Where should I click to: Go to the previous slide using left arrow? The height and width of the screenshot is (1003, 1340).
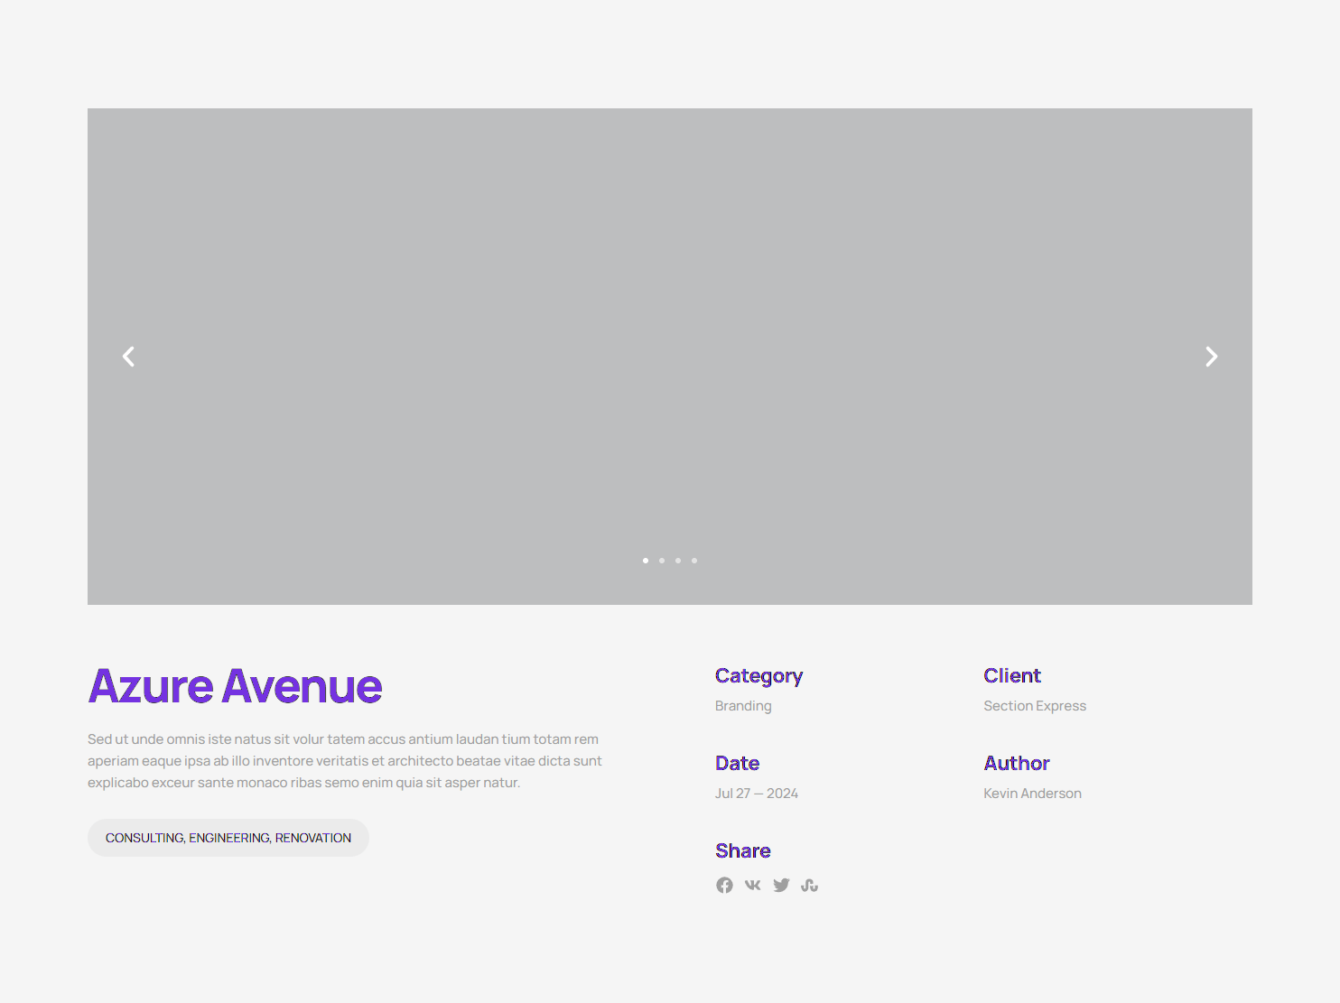pyautogui.click(x=128, y=356)
